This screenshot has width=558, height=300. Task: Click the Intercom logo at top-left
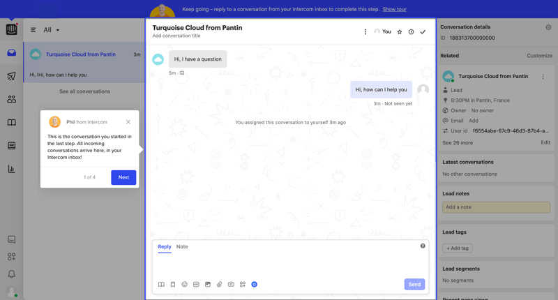click(11, 29)
